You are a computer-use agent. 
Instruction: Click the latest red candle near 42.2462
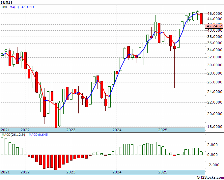point(201,18)
